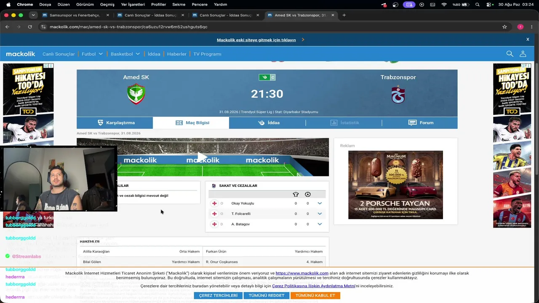Click the Trabzonspor team crest
Image resolution: width=539 pixels, height=303 pixels.
[x=398, y=94]
